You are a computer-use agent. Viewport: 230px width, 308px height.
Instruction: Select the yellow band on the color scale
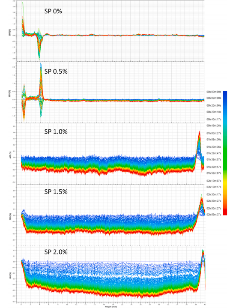pyautogui.click(x=225, y=184)
